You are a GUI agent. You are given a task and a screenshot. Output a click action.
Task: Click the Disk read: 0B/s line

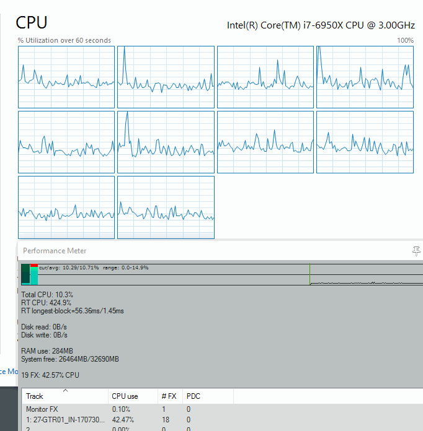click(x=44, y=327)
